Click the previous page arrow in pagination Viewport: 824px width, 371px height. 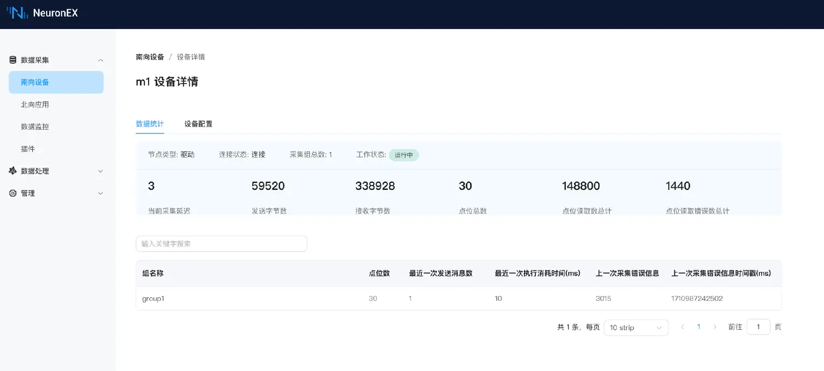(682, 327)
